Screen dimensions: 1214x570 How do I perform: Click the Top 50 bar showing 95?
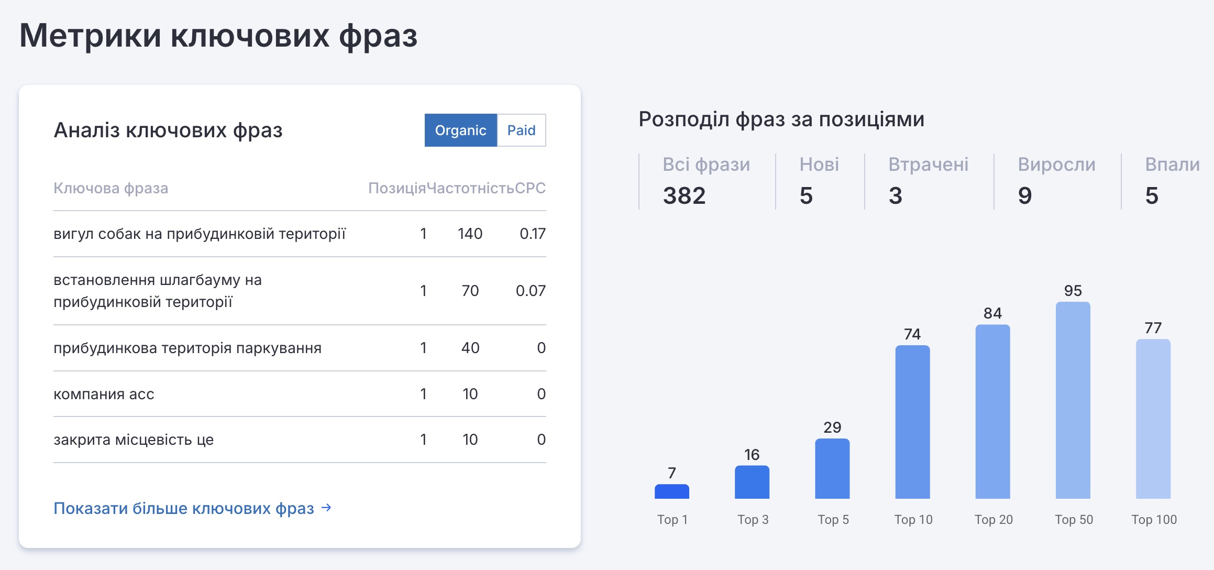(x=1073, y=400)
